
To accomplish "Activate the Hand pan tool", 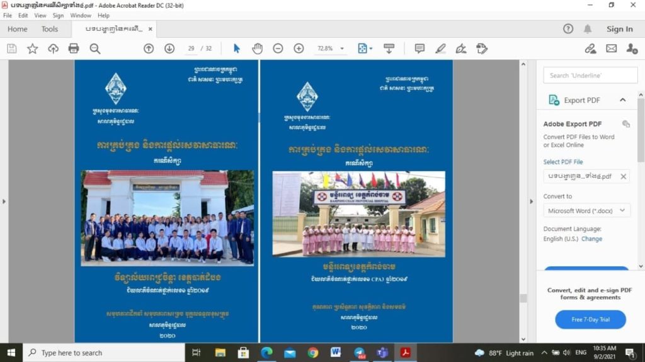I will [257, 48].
